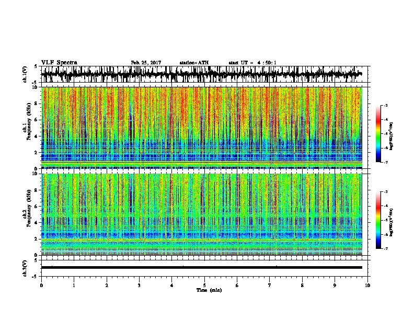Click the "VLF Spectra" title text
The image size is (414, 320).
tap(59, 63)
